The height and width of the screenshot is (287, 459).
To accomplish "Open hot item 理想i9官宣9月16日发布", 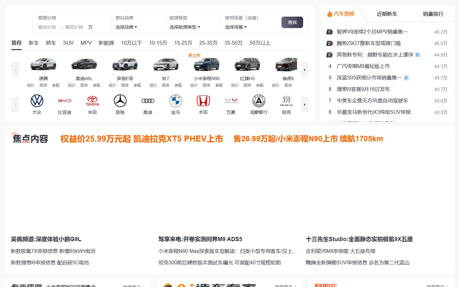I will pyautogui.click(x=363, y=89).
